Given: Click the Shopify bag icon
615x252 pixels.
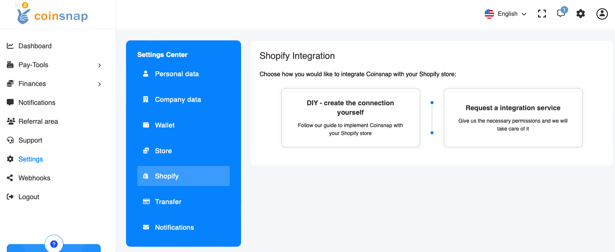Looking at the screenshot, I should [x=146, y=176].
